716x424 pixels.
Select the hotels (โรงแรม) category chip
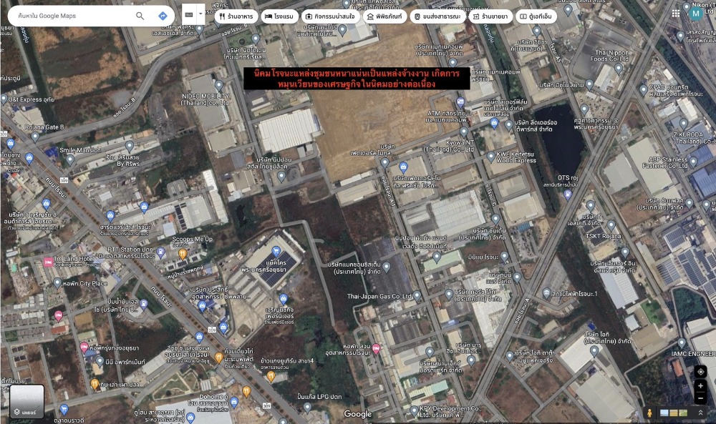[278, 16]
